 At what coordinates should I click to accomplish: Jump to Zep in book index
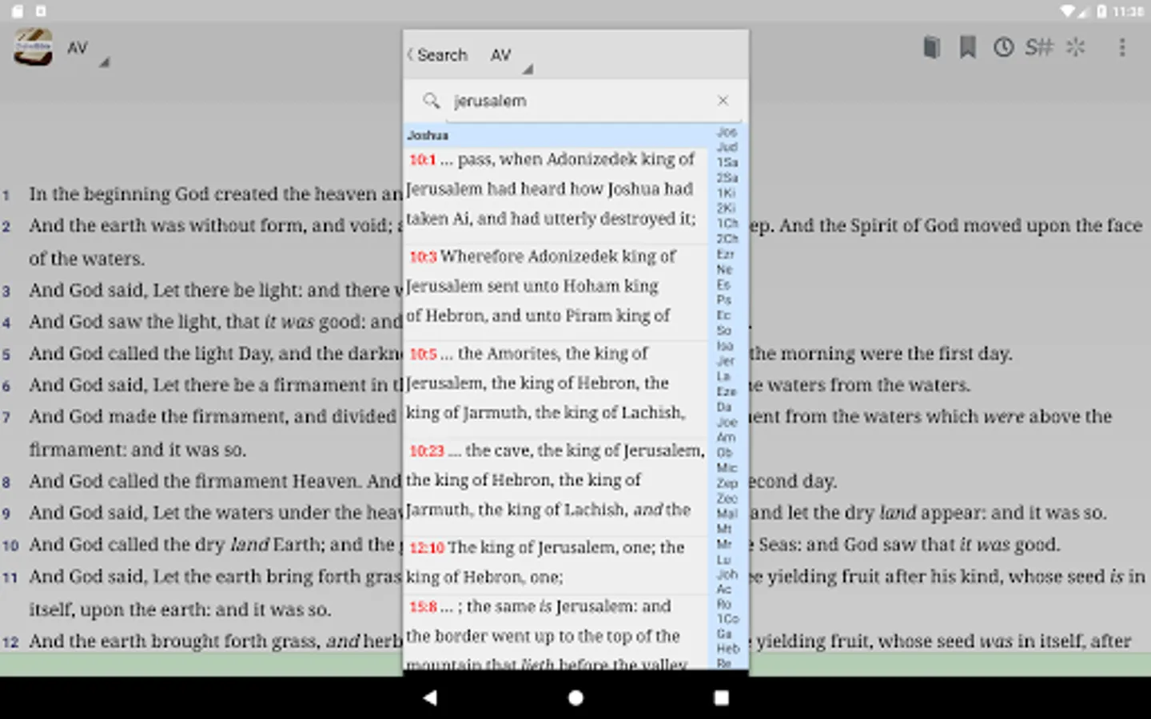(727, 483)
